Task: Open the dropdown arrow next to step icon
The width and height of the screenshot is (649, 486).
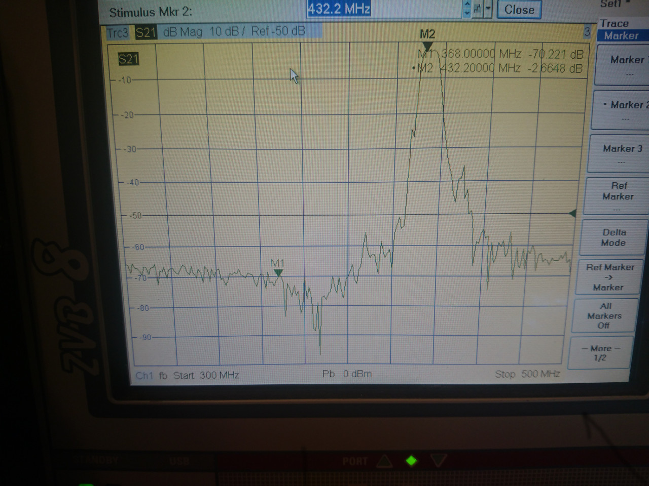Action: tap(488, 9)
